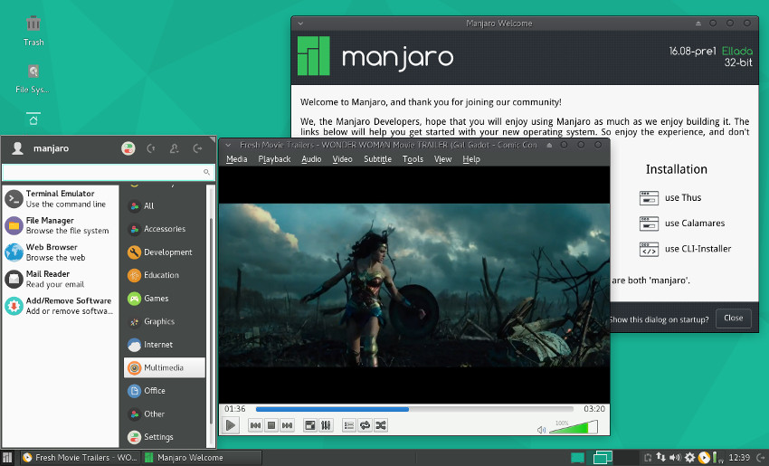This screenshot has width=769, height=466.
Task: Switch to Manjaro Welcome taskbar button
Action: tap(202, 457)
